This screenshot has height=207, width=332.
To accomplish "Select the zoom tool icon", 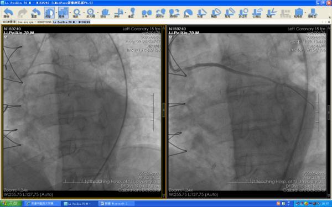I will 76,13.
